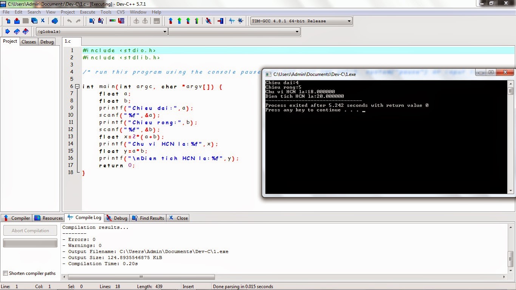This screenshot has width=516, height=290.
Task: Select the Compile Log bottom tab
Action: pyautogui.click(x=84, y=217)
